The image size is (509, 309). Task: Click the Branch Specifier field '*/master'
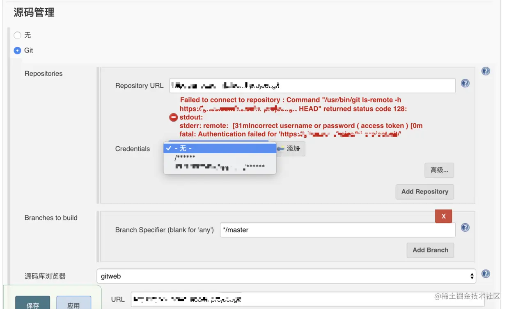point(338,230)
